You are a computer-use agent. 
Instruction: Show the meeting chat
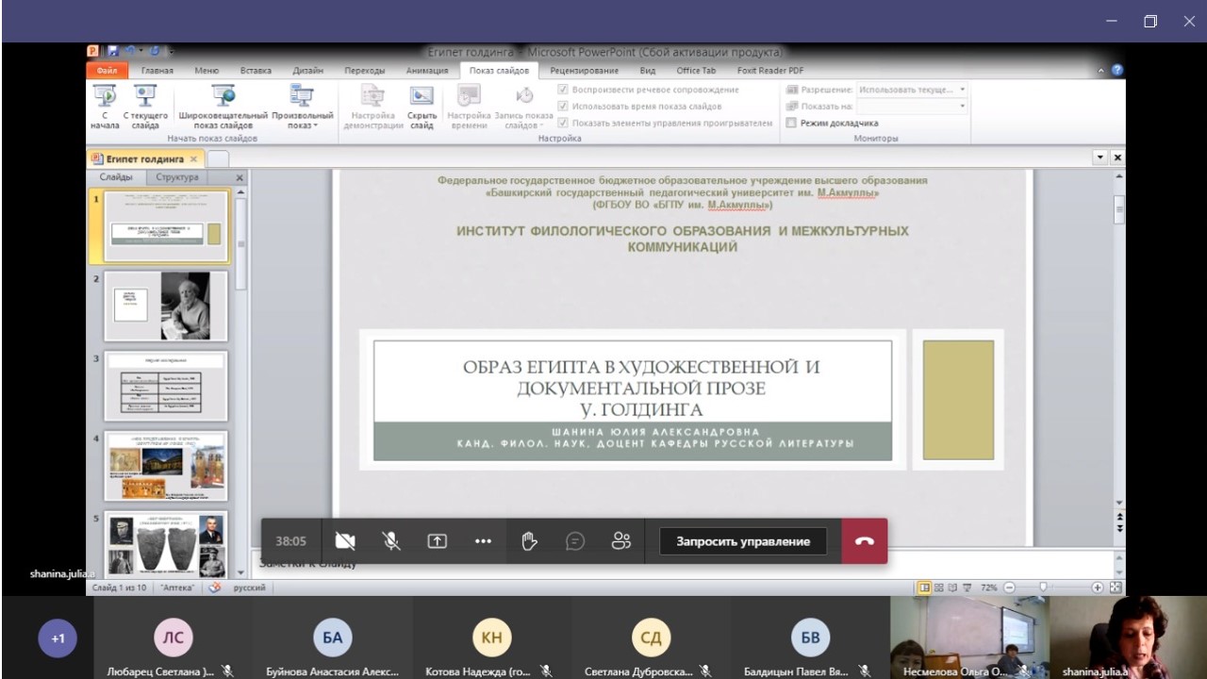(575, 541)
